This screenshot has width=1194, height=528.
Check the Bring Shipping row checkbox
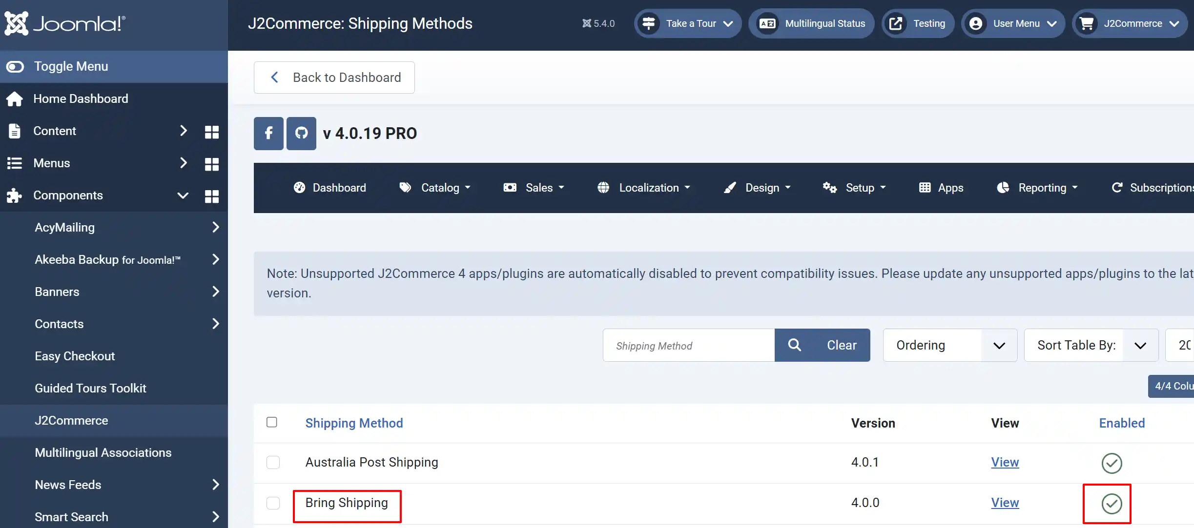pos(273,503)
